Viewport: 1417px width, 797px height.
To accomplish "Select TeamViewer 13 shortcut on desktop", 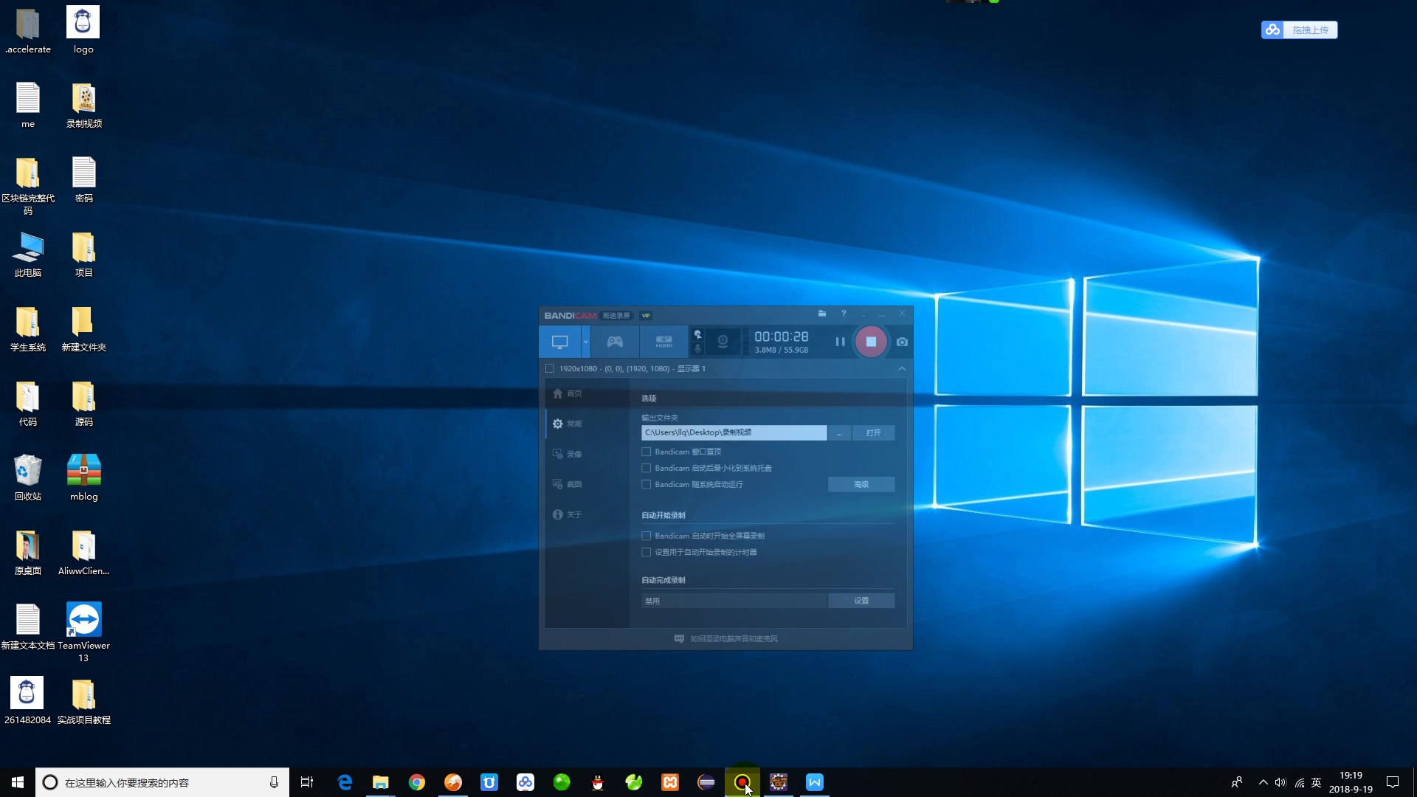I will point(83,632).
